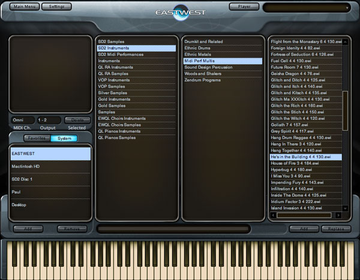
Task: Open VOP Instruments folder
Action: 137,80
